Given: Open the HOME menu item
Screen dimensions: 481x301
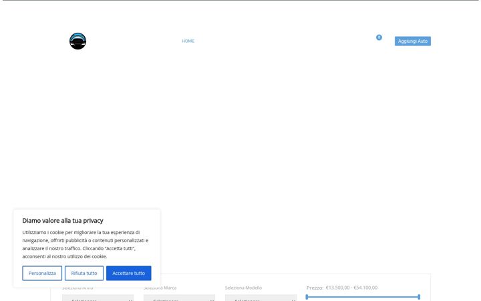Looking at the screenshot, I should click(188, 41).
